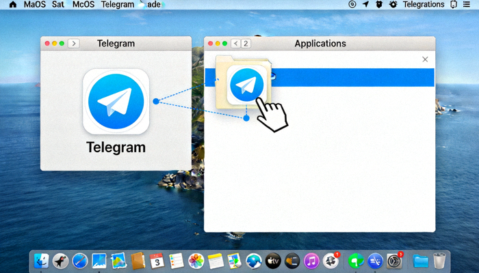Launch Safari compass icon from the dock
The height and width of the screenshot is (273, 479).
[80, 261]
